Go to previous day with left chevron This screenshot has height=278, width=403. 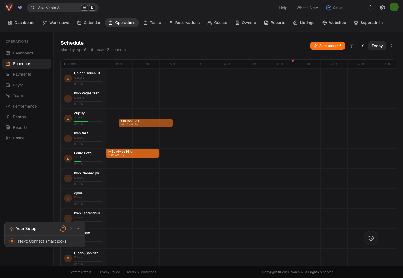[x=363, y=46]
